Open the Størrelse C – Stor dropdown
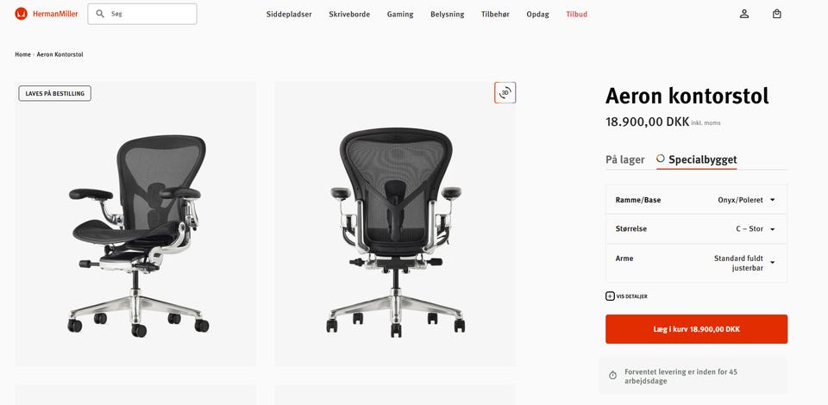828x405 pixels. (x=696, y=229)
